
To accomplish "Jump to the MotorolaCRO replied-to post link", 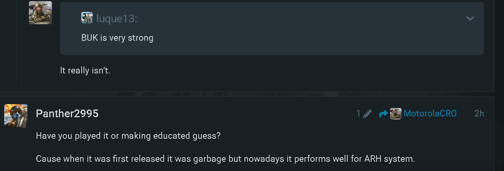I will pyautogui.click(x=430, y=114).
